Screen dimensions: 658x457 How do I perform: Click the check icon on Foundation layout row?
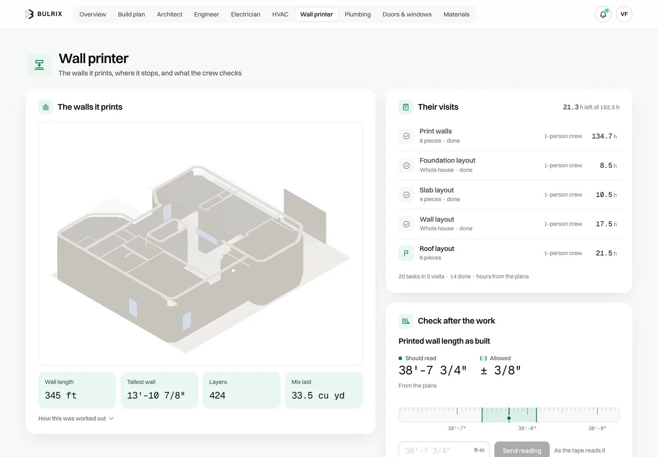(x=406, y=165)
